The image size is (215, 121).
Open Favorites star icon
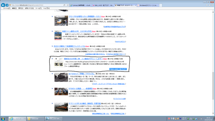210,5
